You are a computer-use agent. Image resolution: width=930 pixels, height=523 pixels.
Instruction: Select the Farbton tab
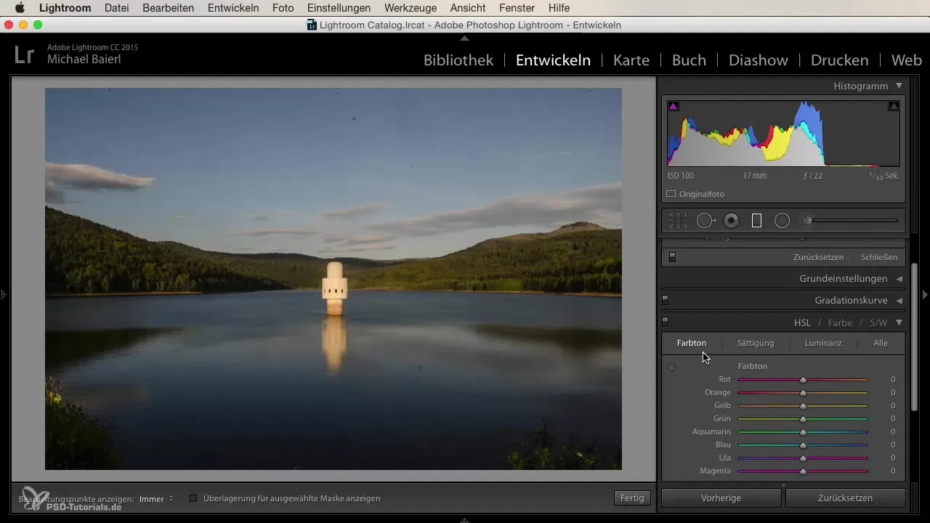(692, 343)
